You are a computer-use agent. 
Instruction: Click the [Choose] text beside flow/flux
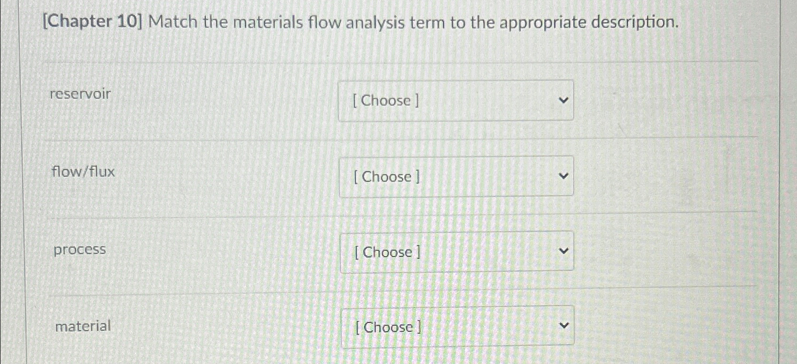[385, 177]
